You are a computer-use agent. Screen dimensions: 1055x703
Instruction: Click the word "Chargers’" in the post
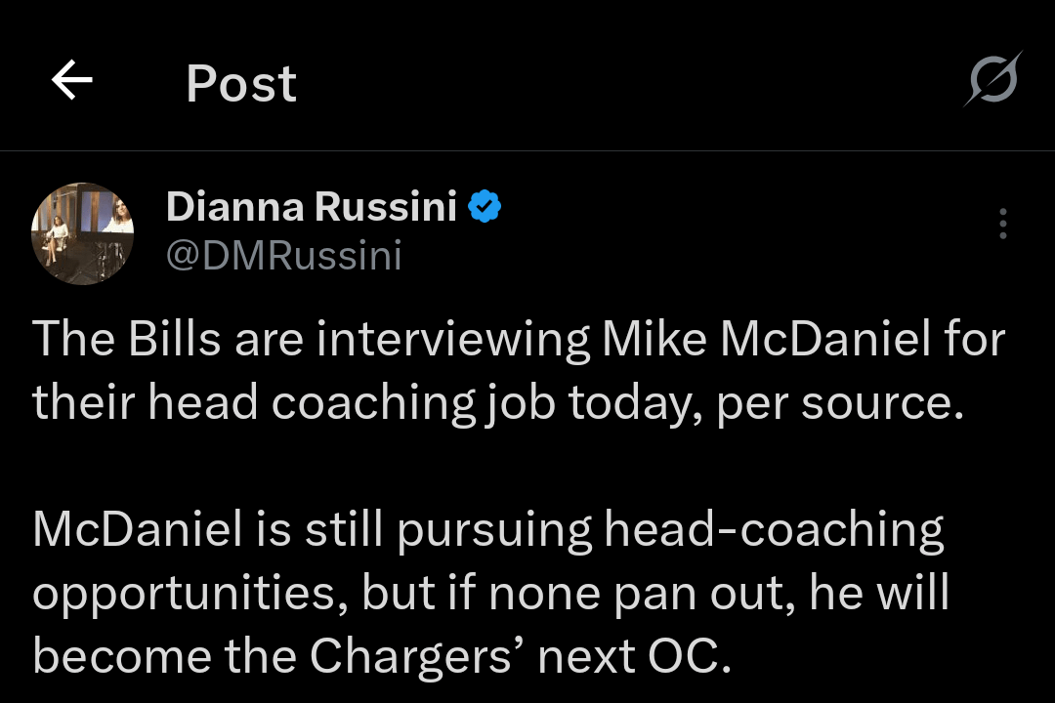click(410, 657)
